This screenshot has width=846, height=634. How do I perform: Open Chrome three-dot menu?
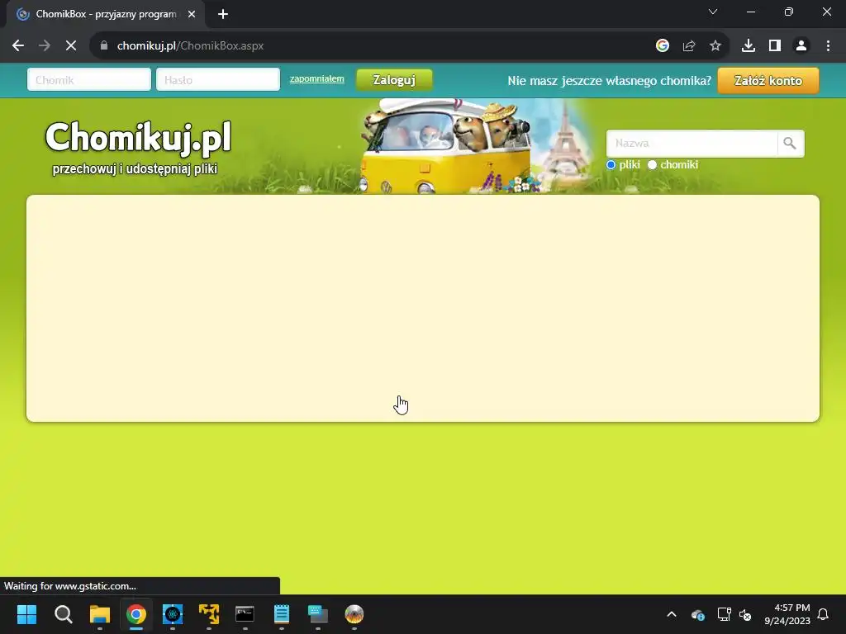click(x=828, y=46)
